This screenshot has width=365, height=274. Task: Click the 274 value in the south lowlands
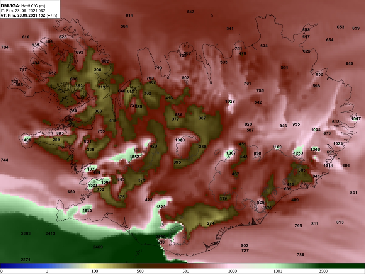tap(211, 223)
